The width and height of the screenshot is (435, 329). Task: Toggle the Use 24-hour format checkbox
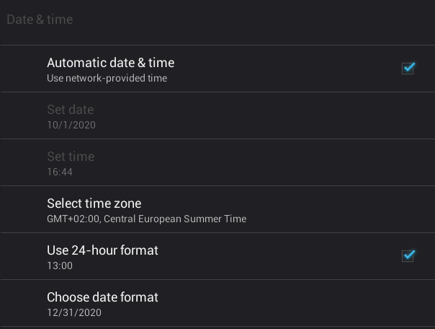[408, 255]
